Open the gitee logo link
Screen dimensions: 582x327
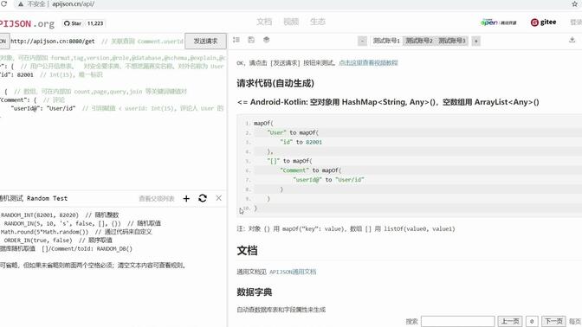(x=543, y=22)
